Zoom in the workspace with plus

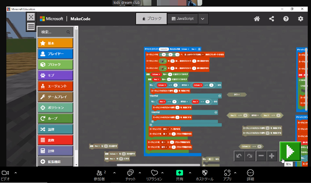tap(271, 156)
